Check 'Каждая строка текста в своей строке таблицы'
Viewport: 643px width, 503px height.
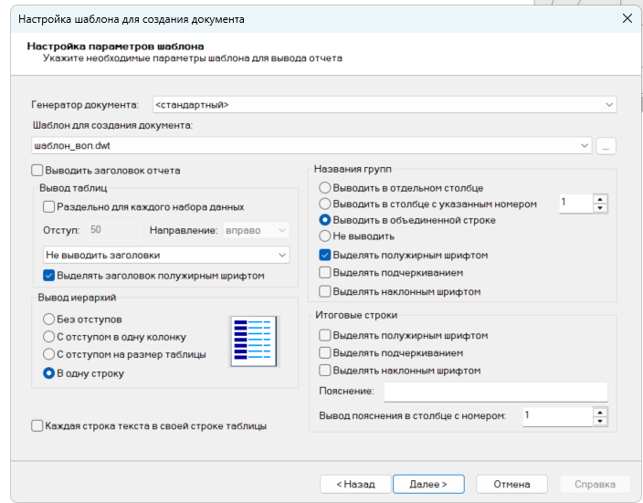point(37,425)
